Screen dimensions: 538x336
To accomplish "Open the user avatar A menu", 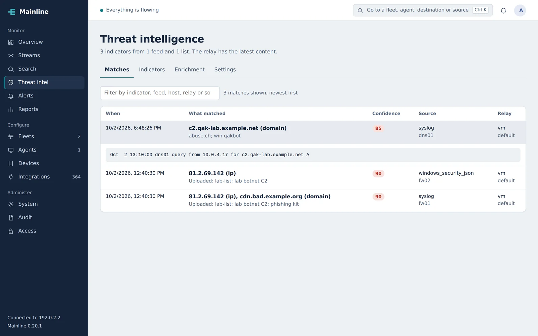I will pyautogui.click(x=520, y=10).
